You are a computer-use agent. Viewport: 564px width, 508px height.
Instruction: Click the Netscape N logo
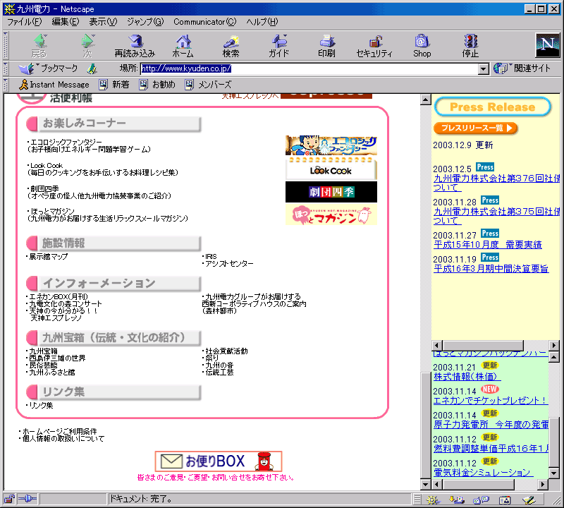pyautogui.click(x=548, y=45)
